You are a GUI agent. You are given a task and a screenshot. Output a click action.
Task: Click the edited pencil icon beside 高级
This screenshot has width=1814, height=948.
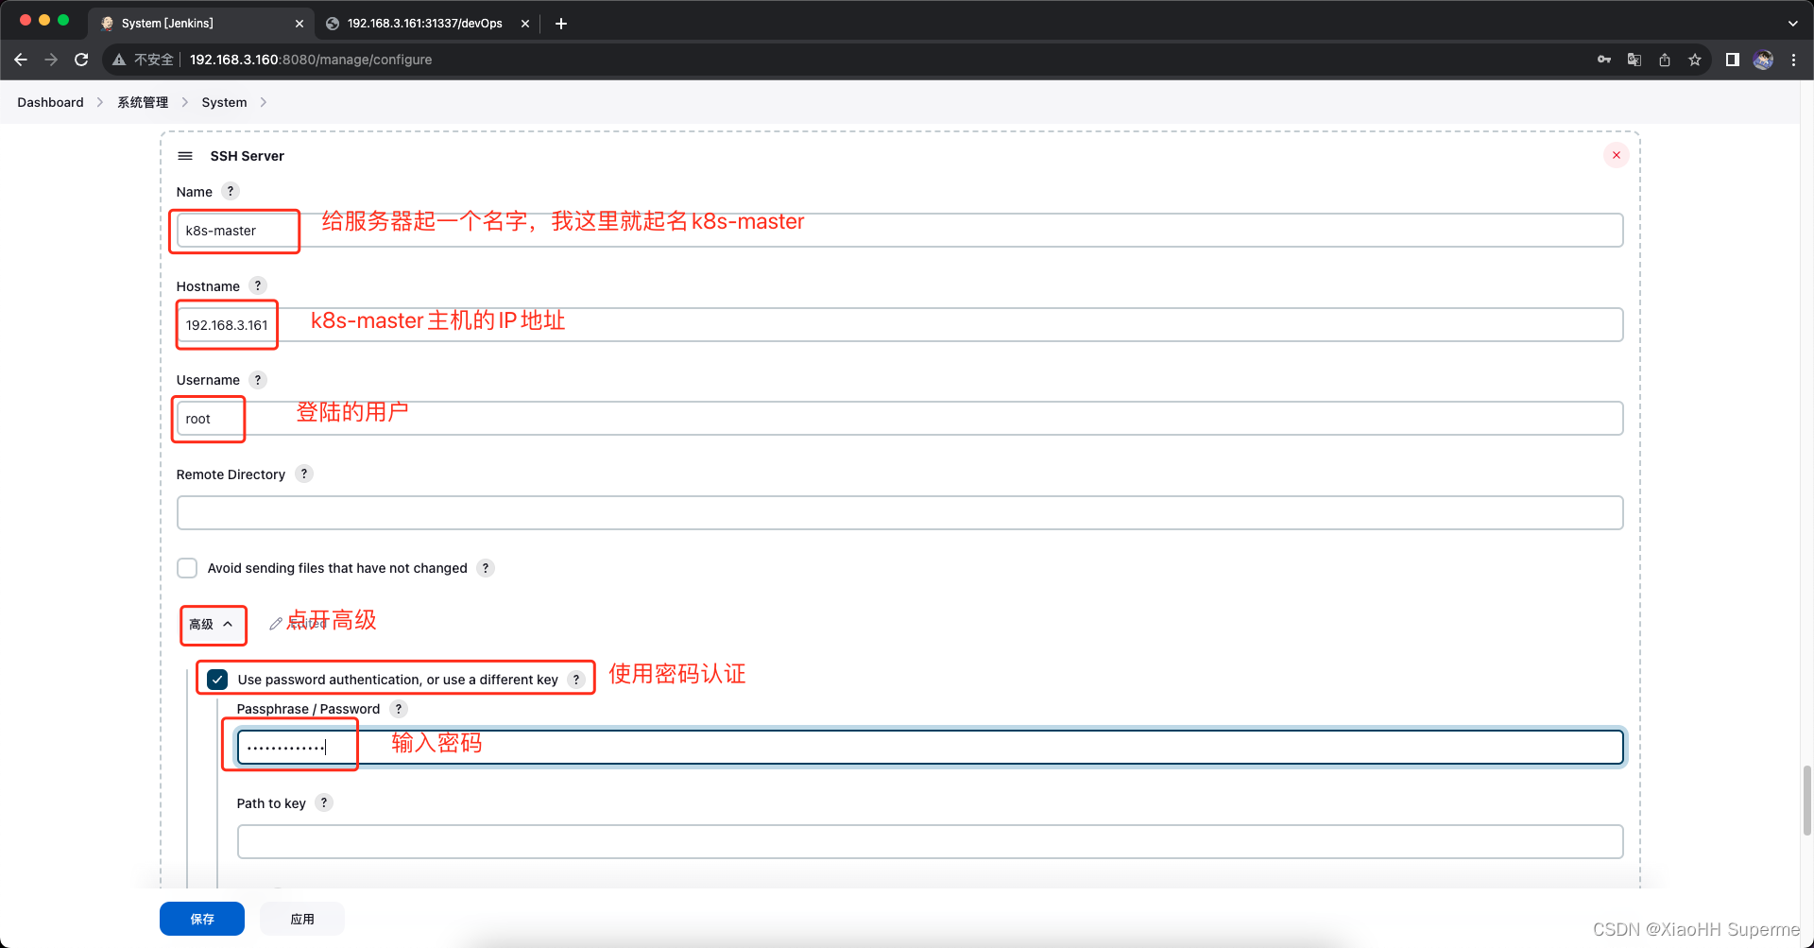point(276,624)
